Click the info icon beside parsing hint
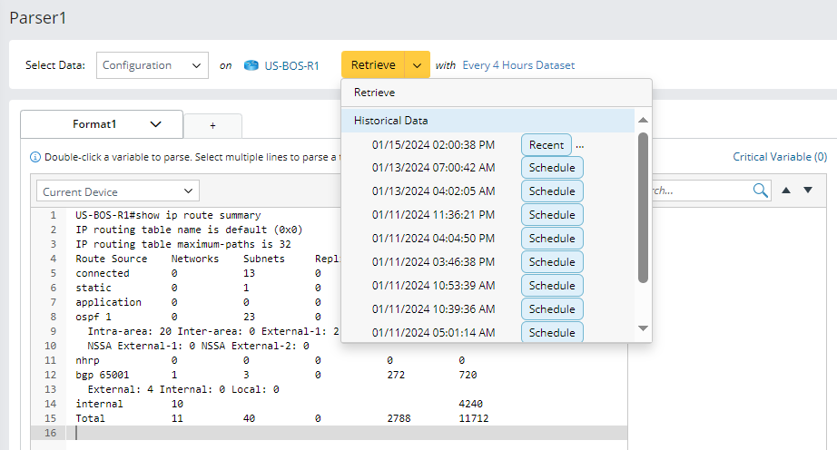The image size is (837, 450). [35, 157]
